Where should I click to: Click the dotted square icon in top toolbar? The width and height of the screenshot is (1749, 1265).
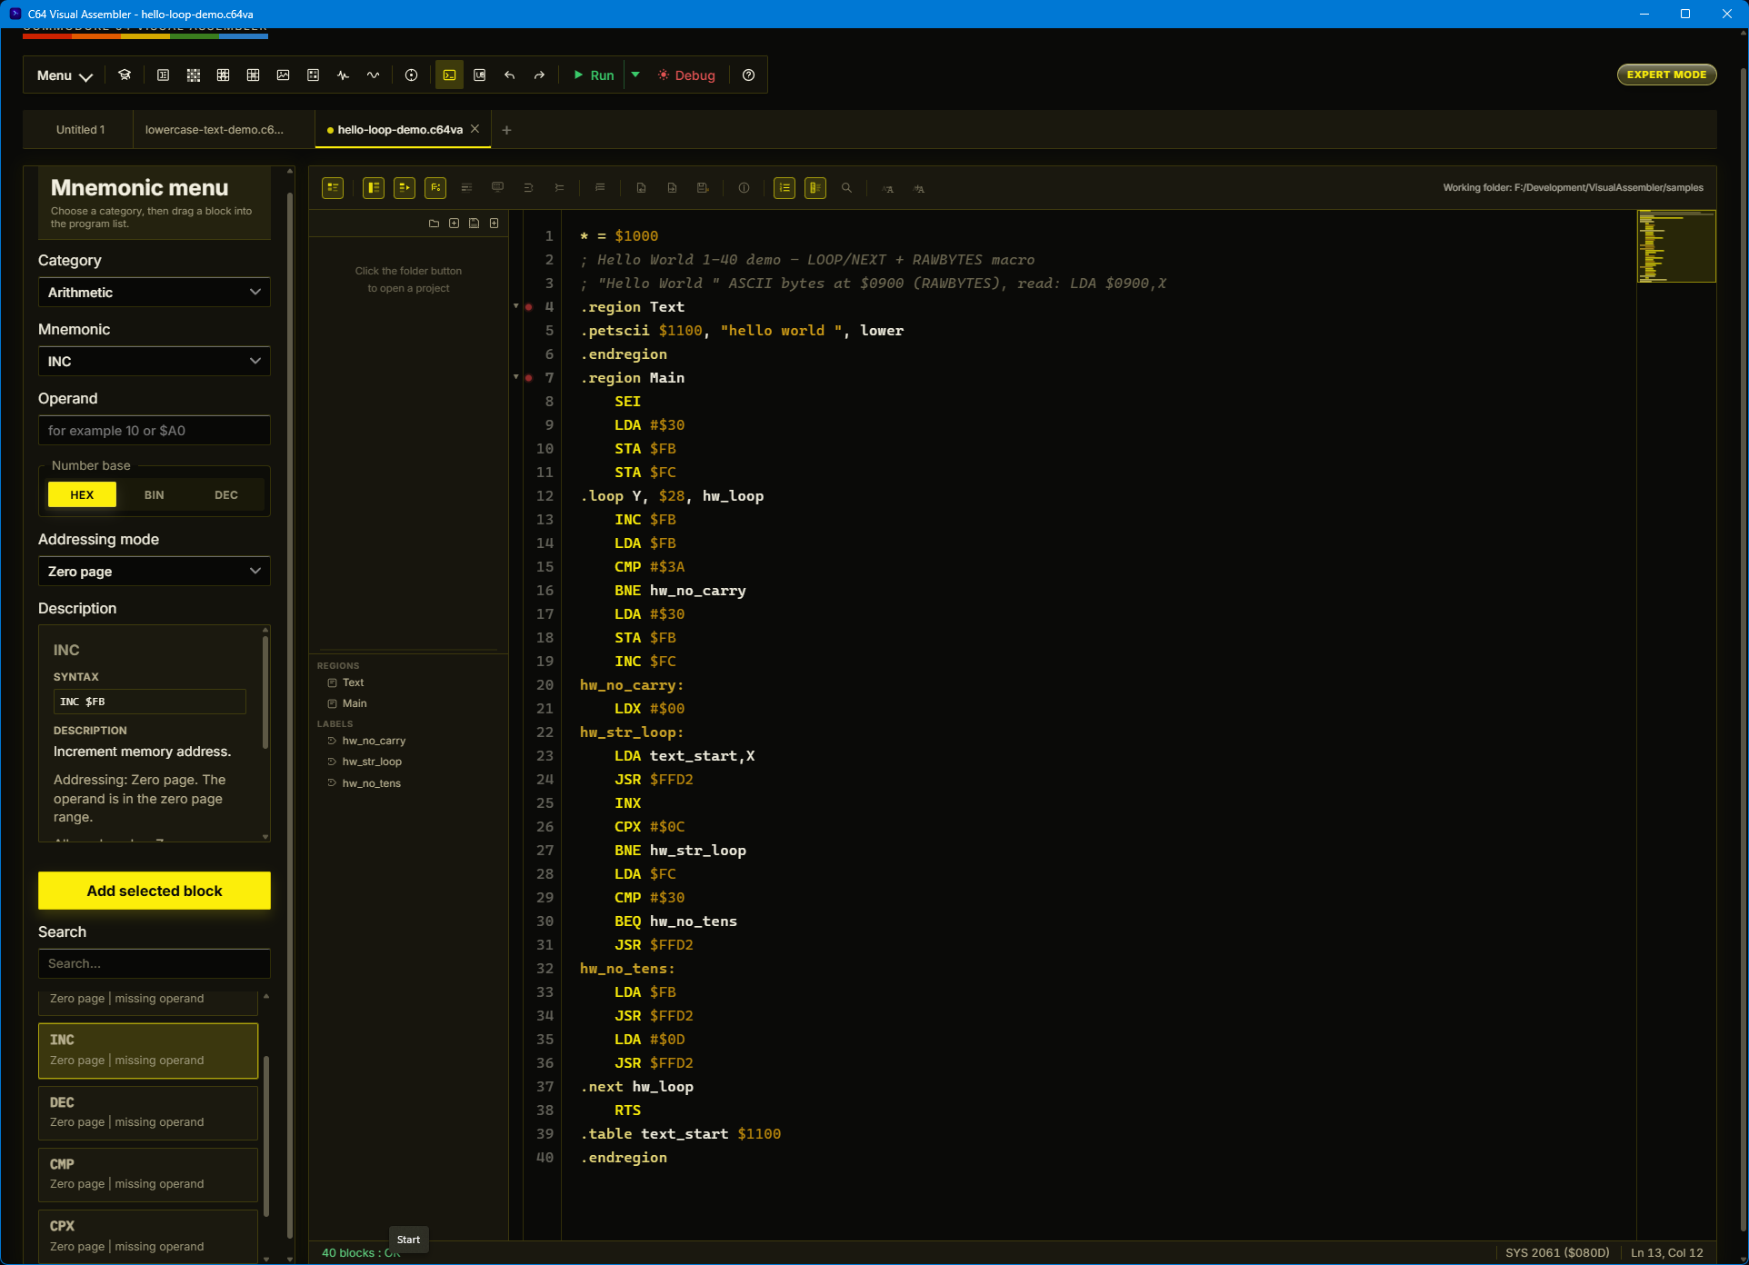point(314,75)
